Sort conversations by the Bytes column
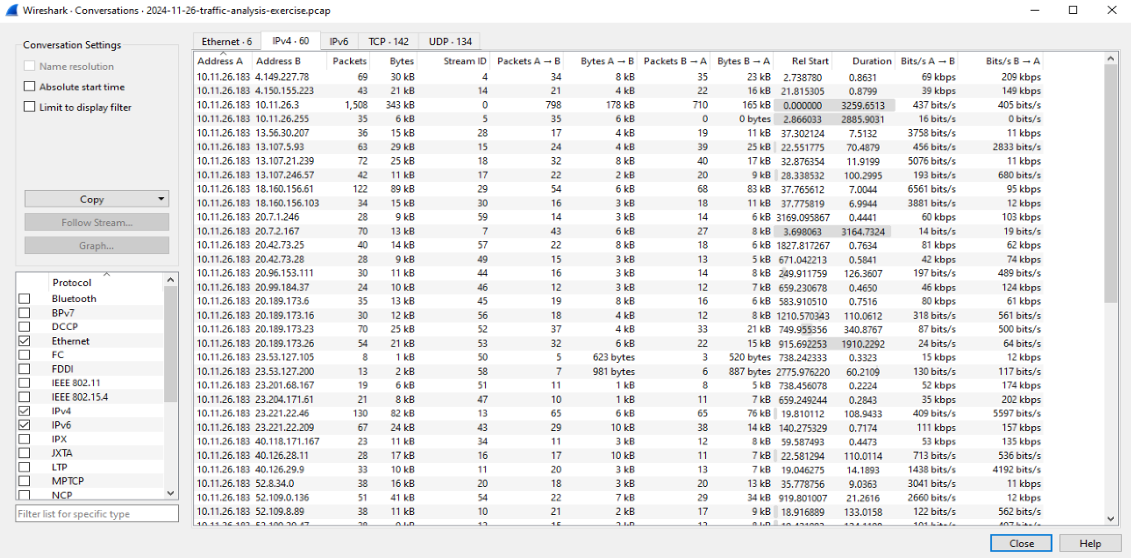The width and height of the screenshot is (1131, 558). point(402,61)
